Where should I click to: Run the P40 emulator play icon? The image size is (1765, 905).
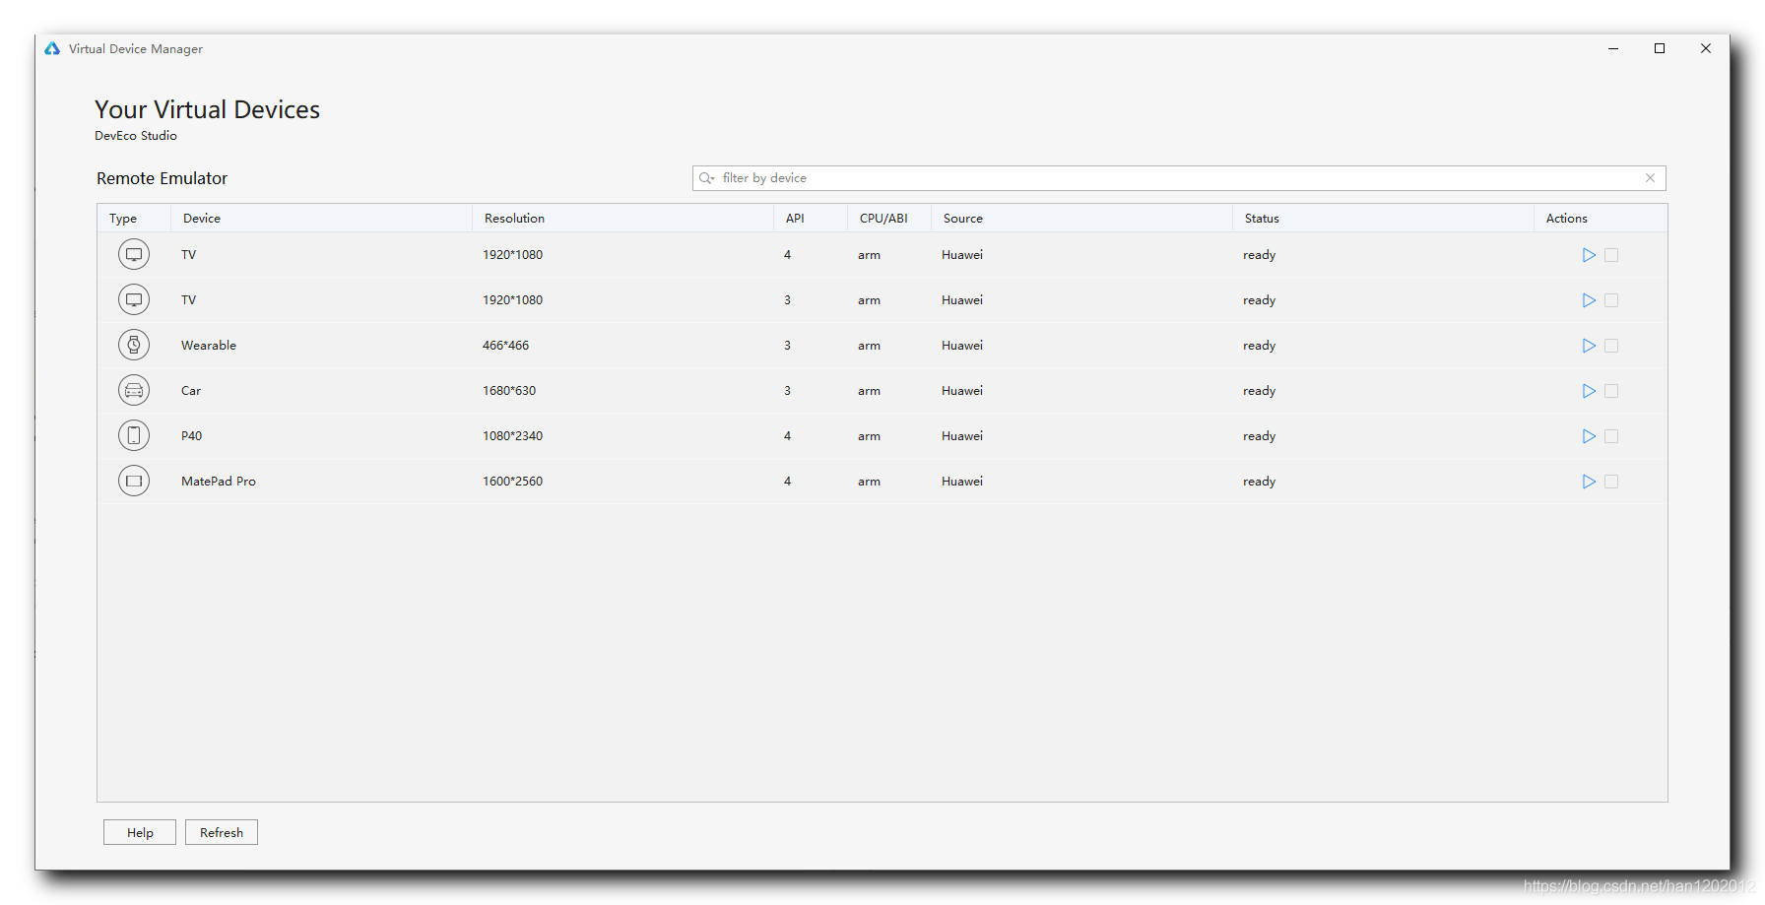coord(1589,436)
